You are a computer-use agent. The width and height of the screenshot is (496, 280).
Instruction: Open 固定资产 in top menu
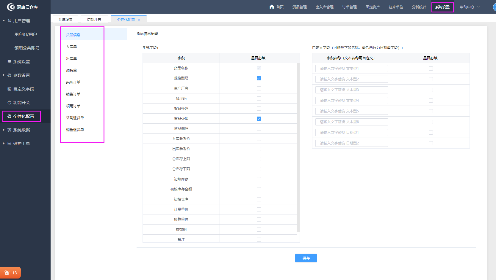tap(373, 7)
